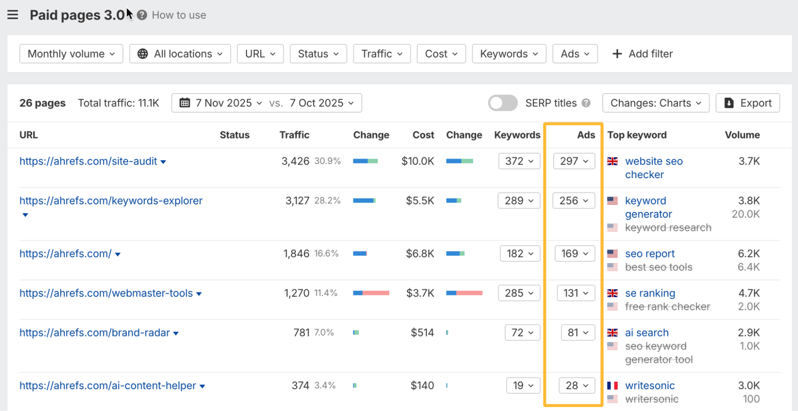Click the 'se ranking' top keyword link
This screenshot has height=411, width=798.
650,293
